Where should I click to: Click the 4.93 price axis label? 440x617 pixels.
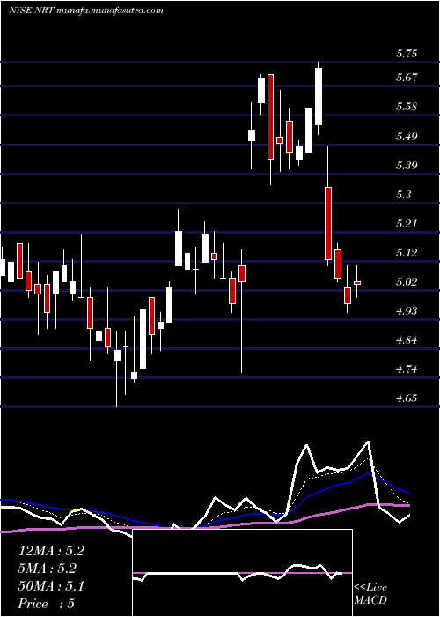click(407, 311)
